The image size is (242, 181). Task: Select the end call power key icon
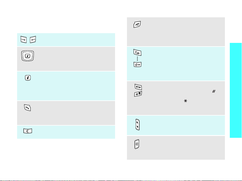click(137, 24)
